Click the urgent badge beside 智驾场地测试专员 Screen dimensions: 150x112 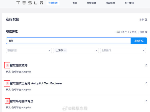[x=7, y=101]
